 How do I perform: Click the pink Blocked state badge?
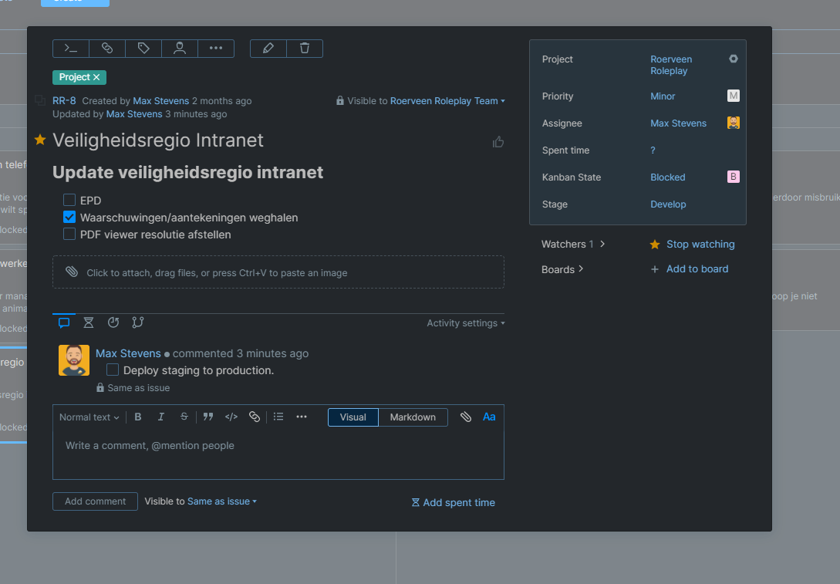click(x=733, y=177)
